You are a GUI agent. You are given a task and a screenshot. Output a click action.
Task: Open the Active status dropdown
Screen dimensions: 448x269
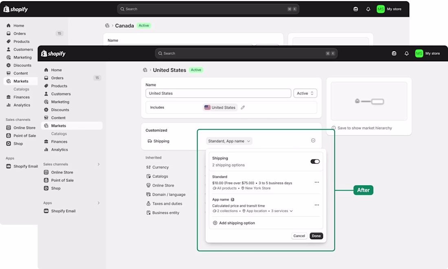coord(305,93)
